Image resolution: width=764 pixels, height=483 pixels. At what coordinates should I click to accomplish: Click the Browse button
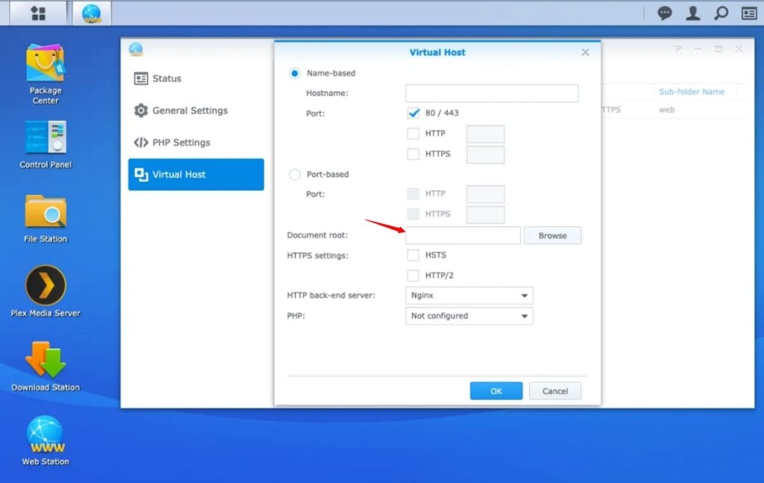tap(553, 235)
